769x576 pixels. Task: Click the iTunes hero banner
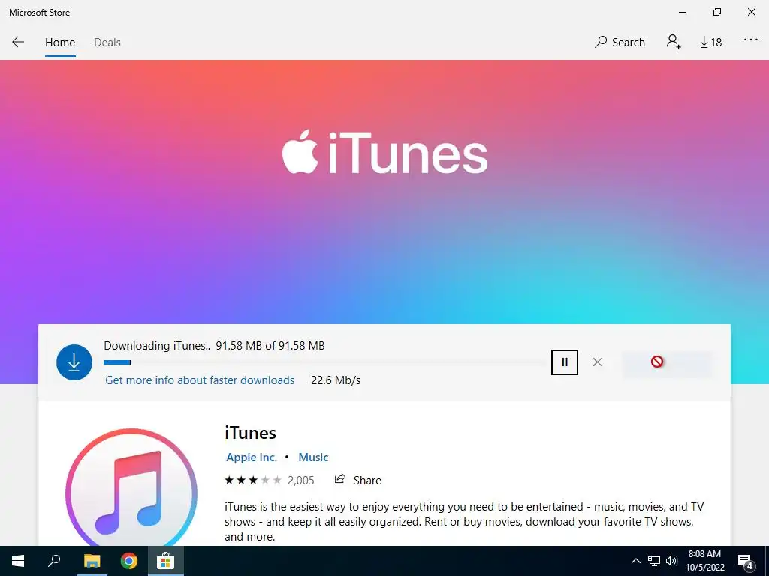(x=384, y=191)
